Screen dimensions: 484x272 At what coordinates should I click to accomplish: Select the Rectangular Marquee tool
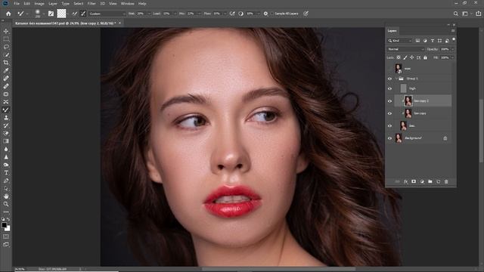coord(6,39)
